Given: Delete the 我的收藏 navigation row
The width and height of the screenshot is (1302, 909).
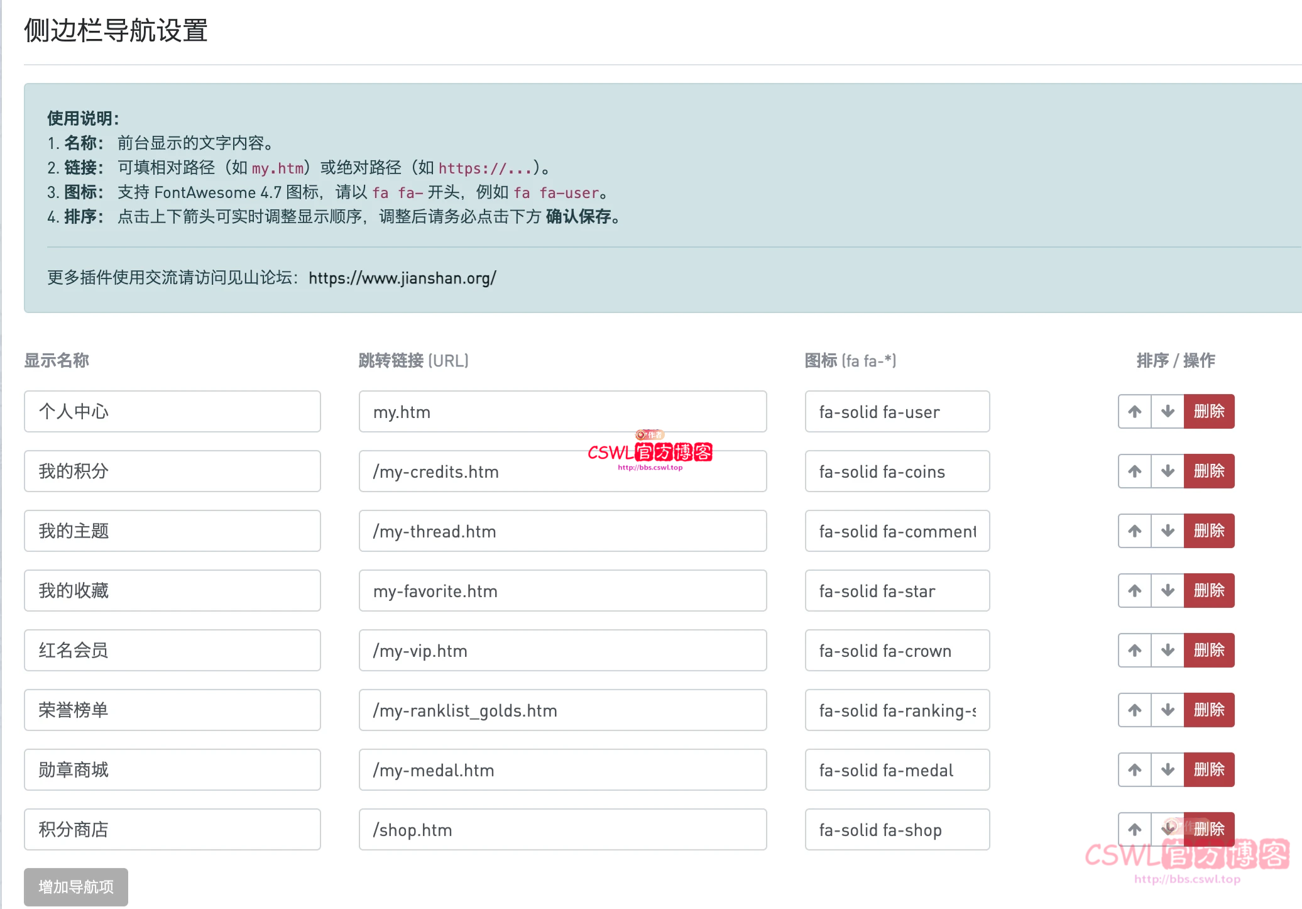Looking at the screenshot, I should (x=1208, y=591).
